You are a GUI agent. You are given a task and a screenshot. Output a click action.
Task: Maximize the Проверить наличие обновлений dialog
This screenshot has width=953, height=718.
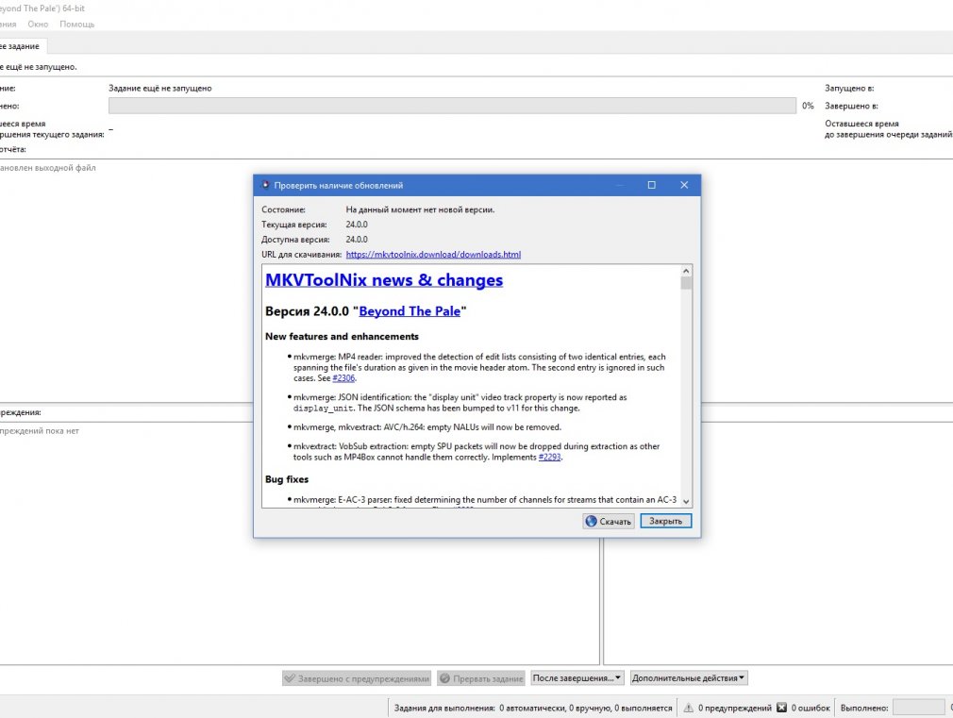(652, 185)
